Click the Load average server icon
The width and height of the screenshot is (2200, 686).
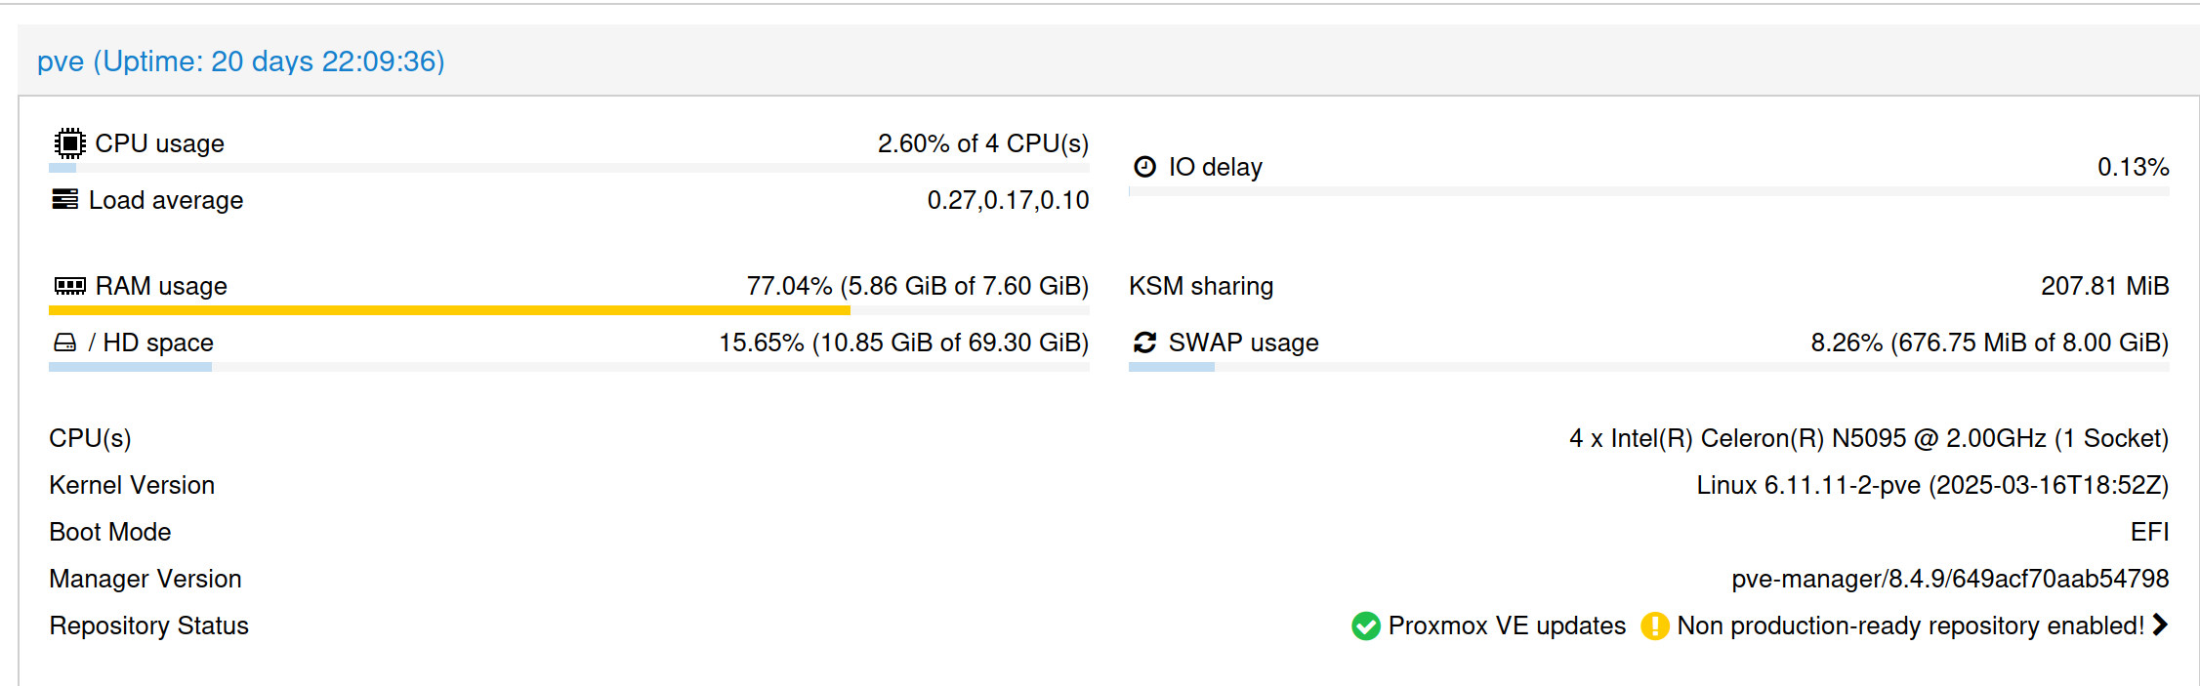click(x=65, y=200)
